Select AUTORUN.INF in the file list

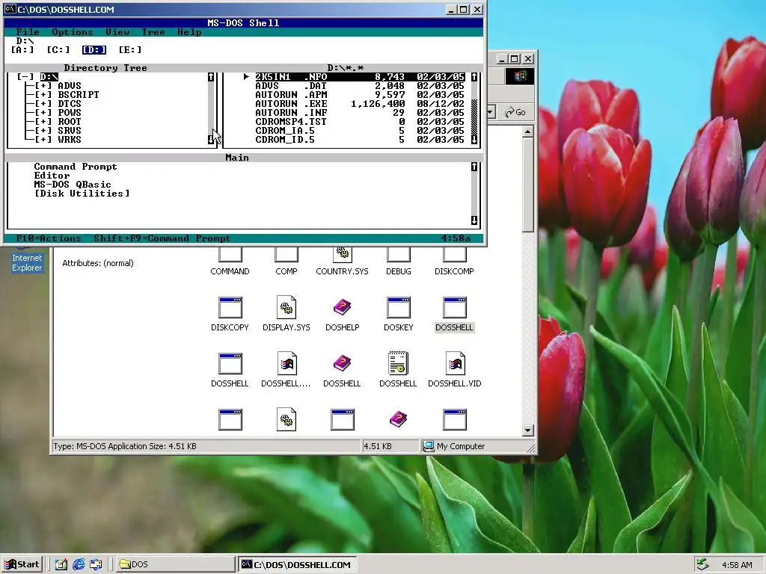coord(360,113)
